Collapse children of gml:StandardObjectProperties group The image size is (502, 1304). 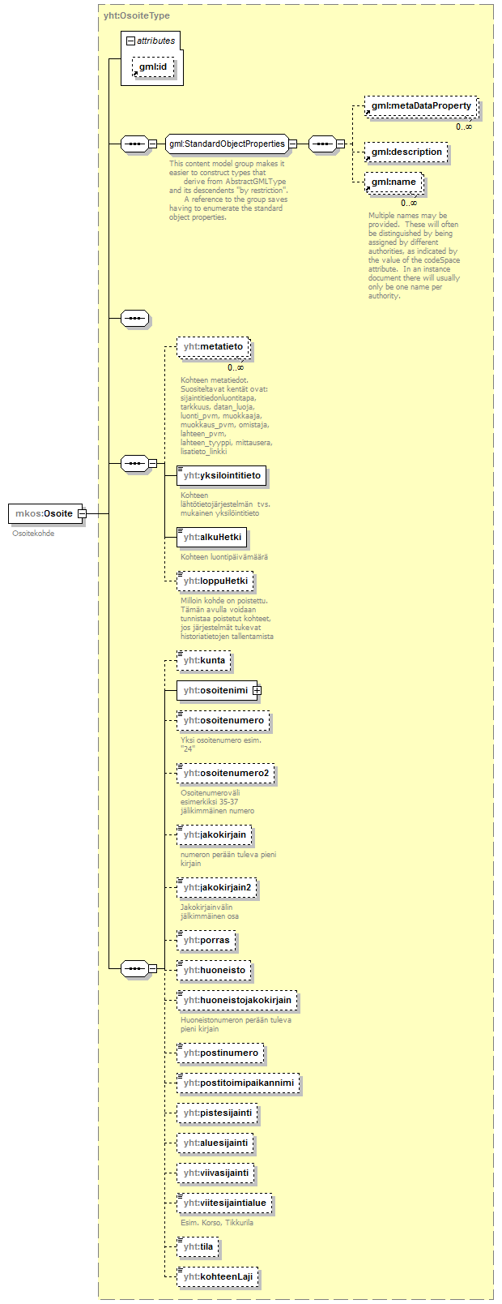click(x=292, y=144)
